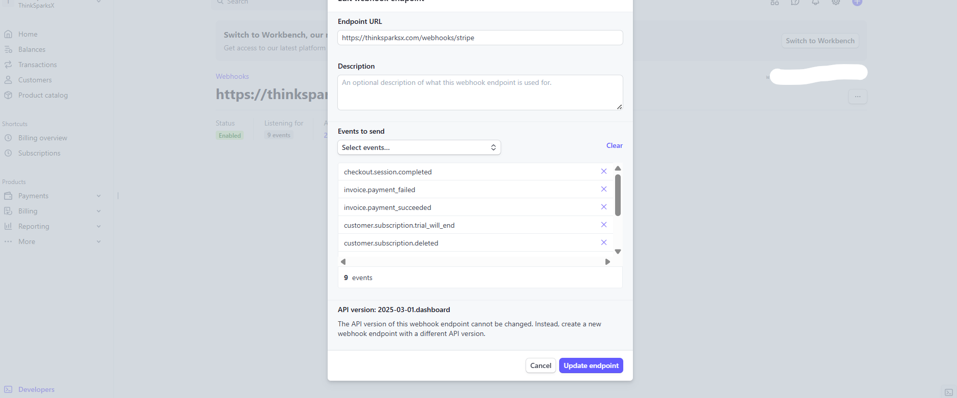The height and width of the screenshot is (398, 957).
Task: Click the Reporting chart icon
Action: click(8, 226)
